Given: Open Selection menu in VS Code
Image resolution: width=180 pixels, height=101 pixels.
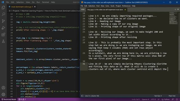Looking at the screenshot, I should point(20,2).
